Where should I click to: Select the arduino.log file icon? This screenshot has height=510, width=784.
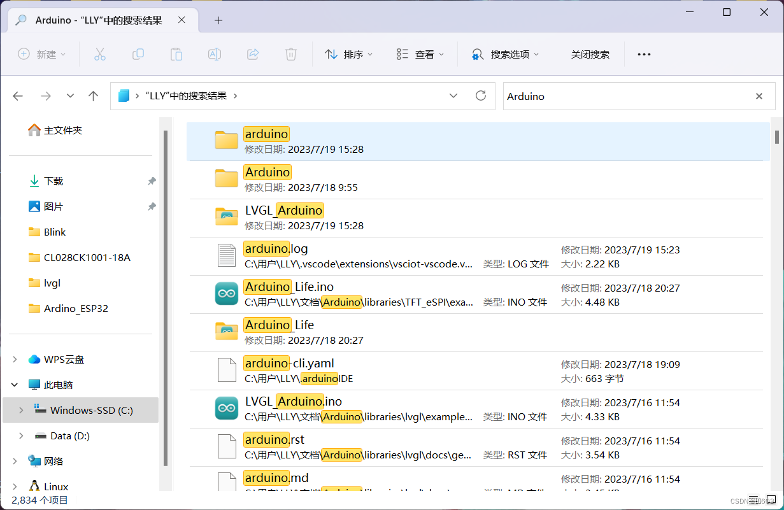pyautogui.click(x=226, y=255)
